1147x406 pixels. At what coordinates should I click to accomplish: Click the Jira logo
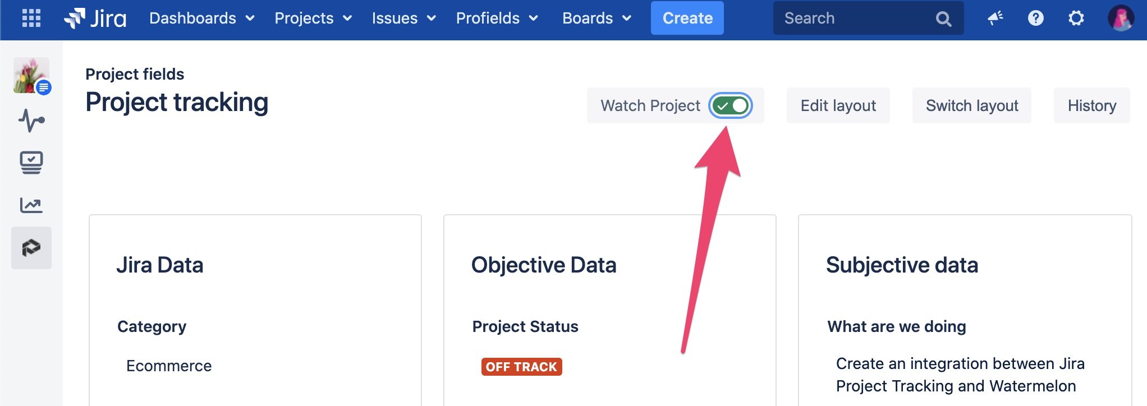click(95, 18)
